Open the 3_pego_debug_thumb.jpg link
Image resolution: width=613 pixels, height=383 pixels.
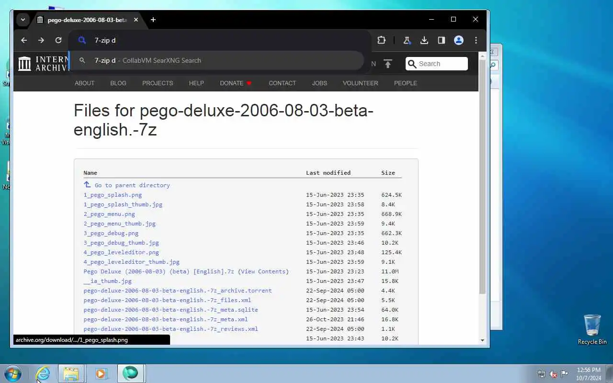(x=121, y=243)
